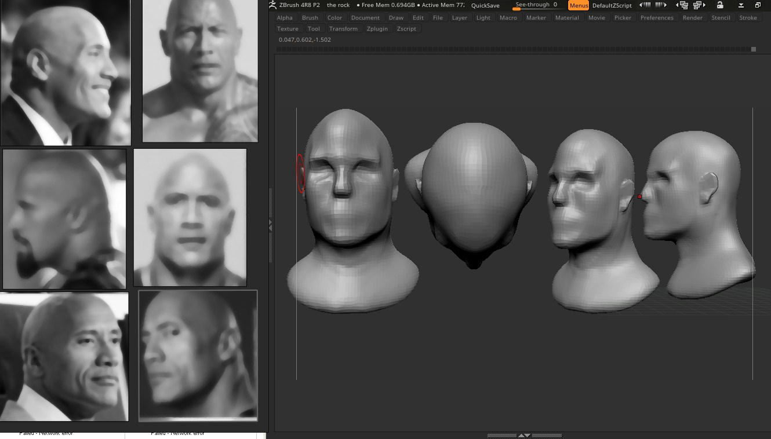The height and width of the screenshot is (439, 771).
Task: Click the padlock lock icon
Action: 720,5
